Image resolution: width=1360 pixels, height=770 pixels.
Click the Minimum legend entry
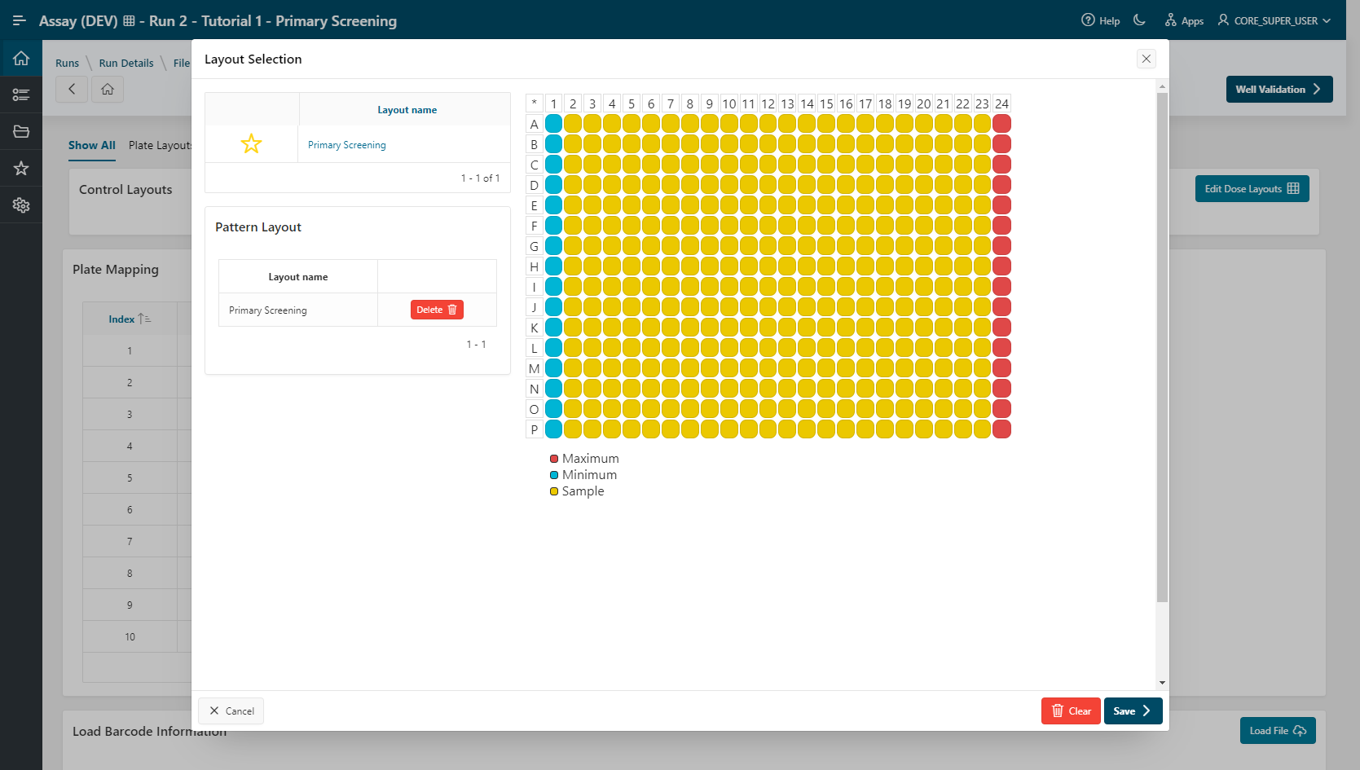click(583, 475)
